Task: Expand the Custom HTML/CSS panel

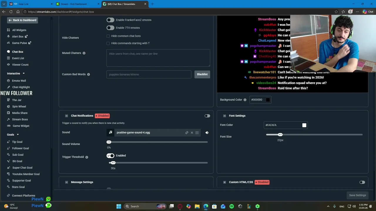Action: coord(224,182)
